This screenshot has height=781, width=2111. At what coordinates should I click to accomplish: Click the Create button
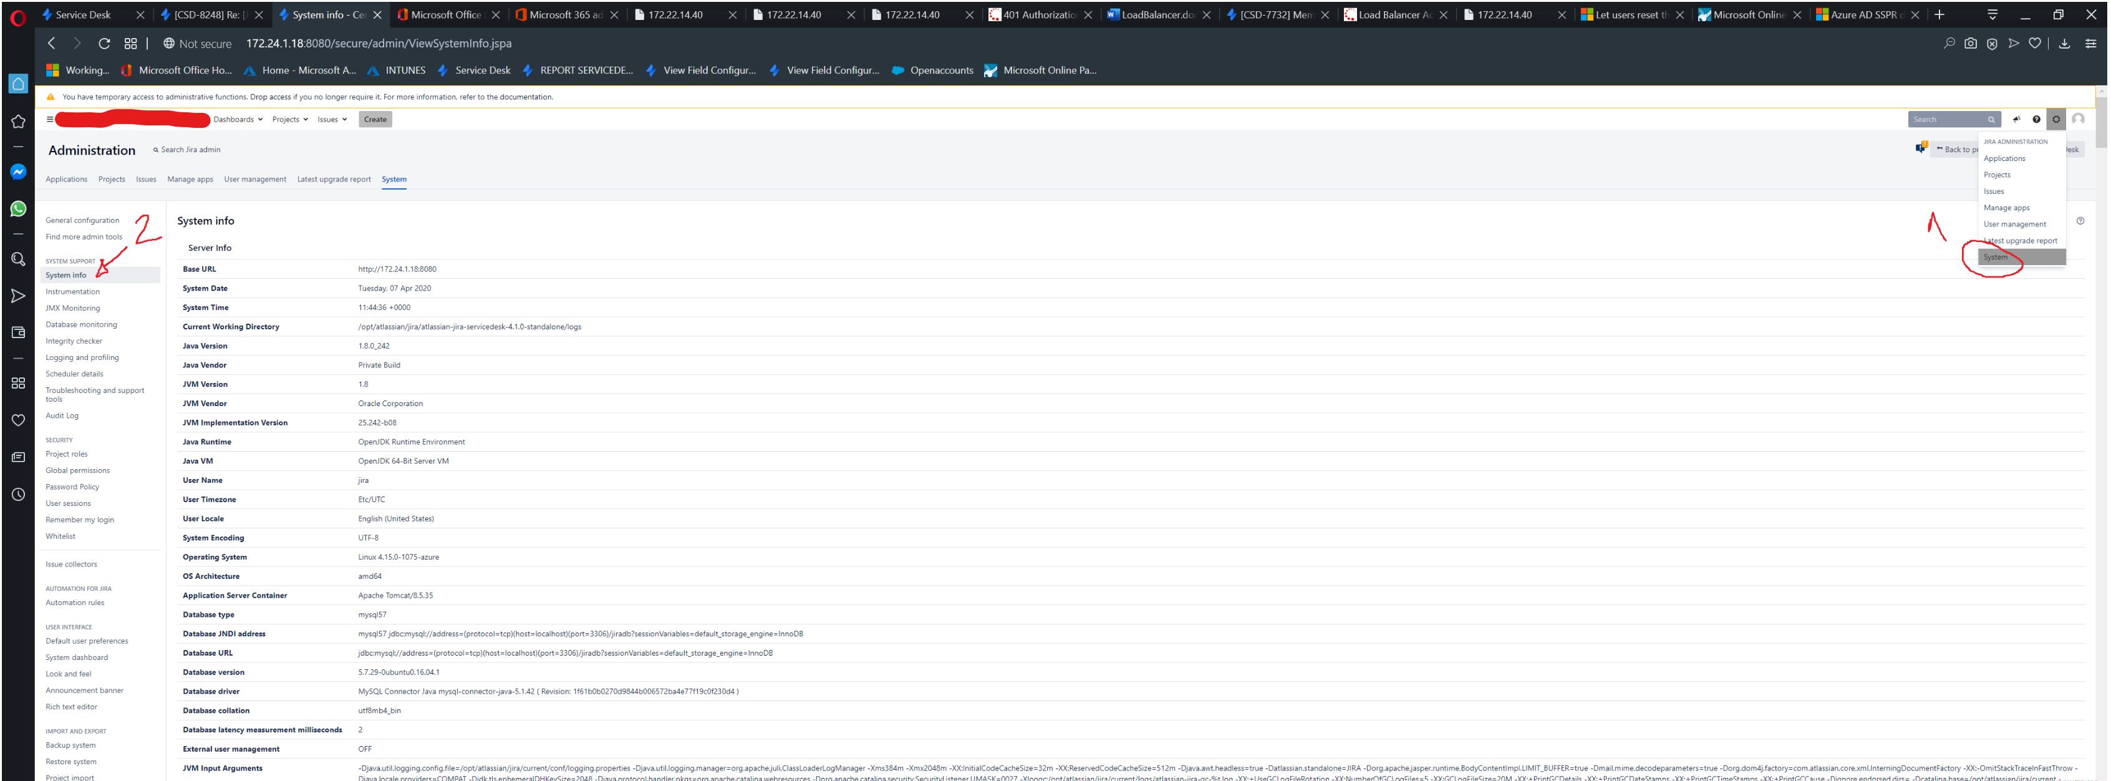click(x=375, y=119)
